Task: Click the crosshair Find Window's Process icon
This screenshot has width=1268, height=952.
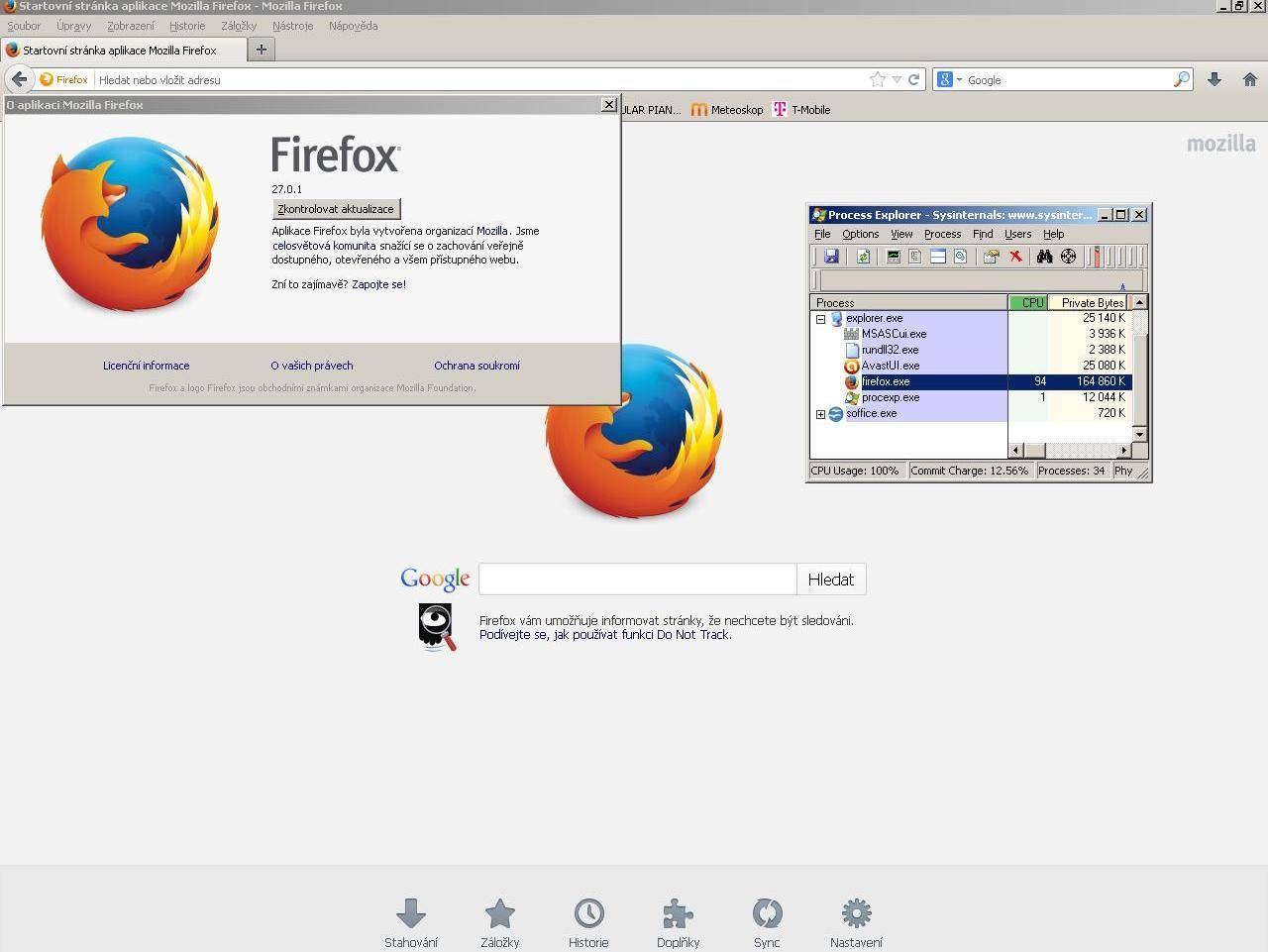Action: pyautogui.click(x=1068, y=257)
